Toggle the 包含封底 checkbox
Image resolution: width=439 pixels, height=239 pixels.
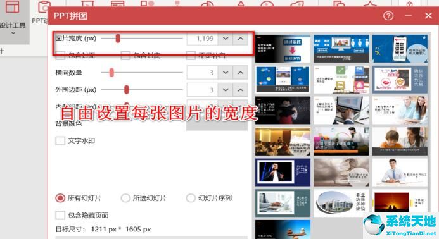click(125, 56)
